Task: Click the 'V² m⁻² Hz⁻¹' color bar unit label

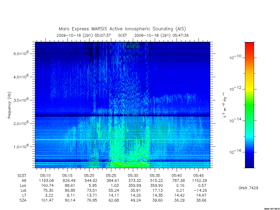Action: tap(225, 105)
